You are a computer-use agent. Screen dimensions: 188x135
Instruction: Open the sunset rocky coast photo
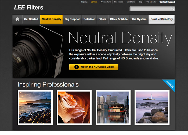[x=35, y=107]
